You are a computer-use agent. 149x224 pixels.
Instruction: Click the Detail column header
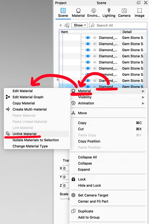tap(134, 32)
